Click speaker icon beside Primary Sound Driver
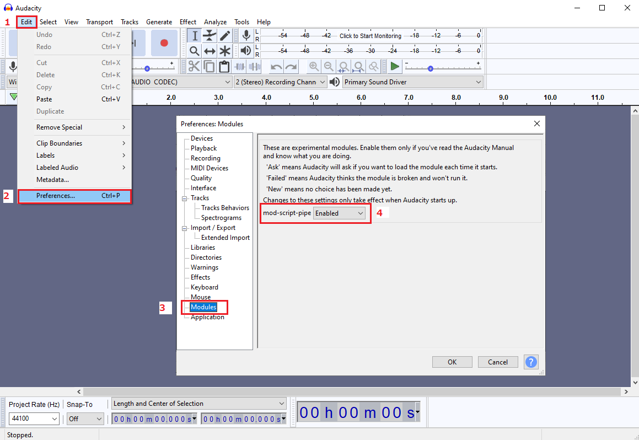 point(335,82)
